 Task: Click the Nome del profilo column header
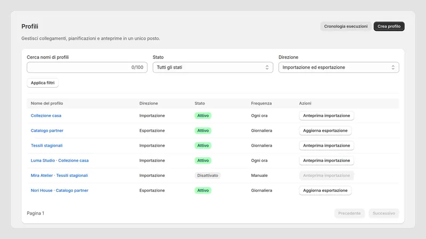(47, 103)
